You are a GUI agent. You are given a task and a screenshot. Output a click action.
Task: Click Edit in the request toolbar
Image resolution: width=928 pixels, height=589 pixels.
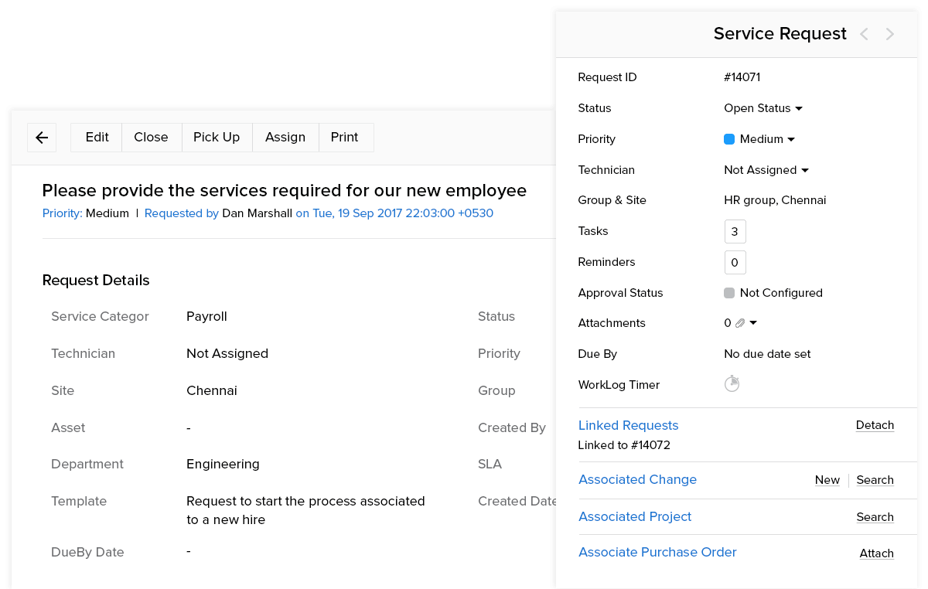click(x=97, y=137)
